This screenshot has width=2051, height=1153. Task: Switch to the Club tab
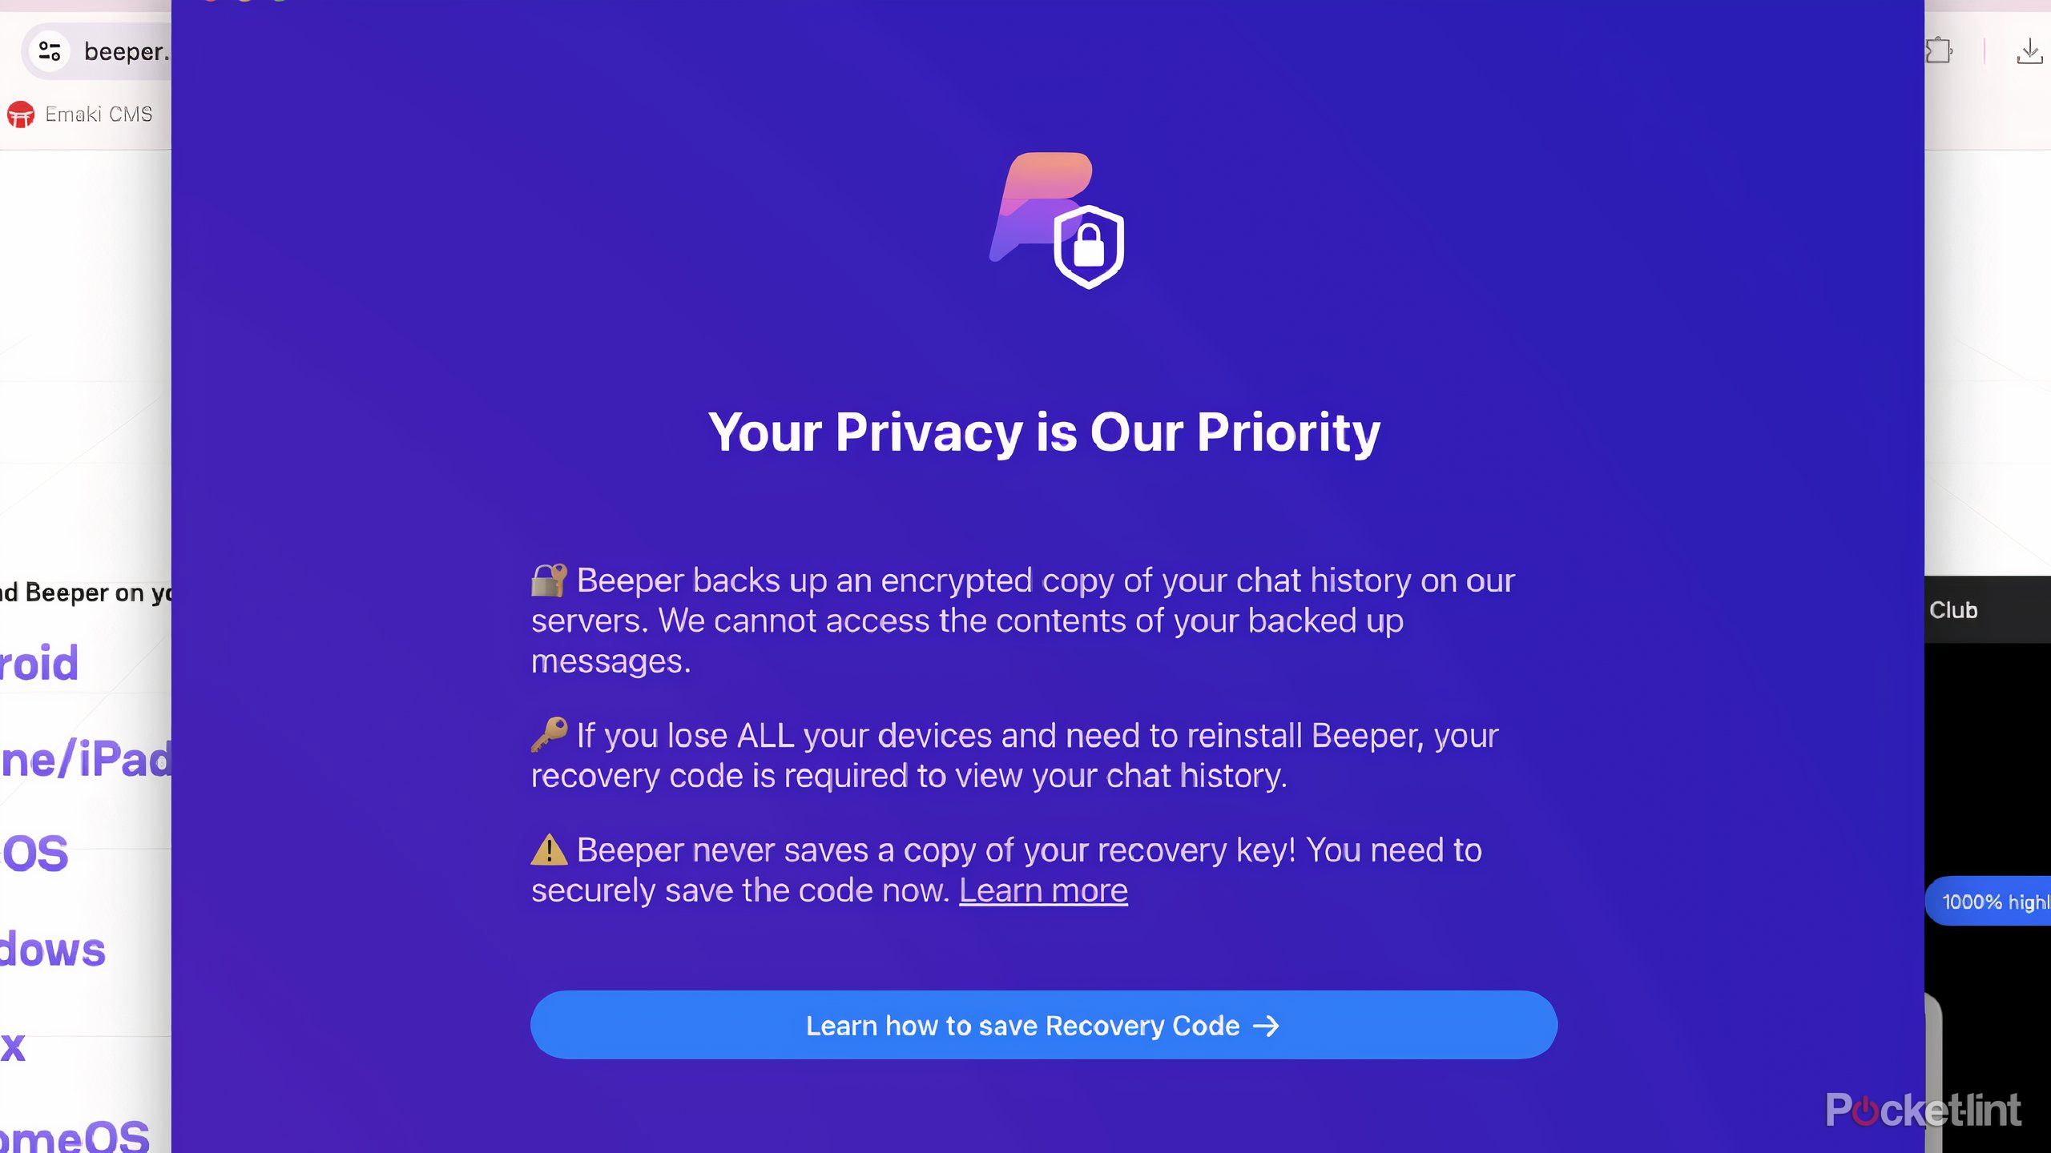(1953, 610)
